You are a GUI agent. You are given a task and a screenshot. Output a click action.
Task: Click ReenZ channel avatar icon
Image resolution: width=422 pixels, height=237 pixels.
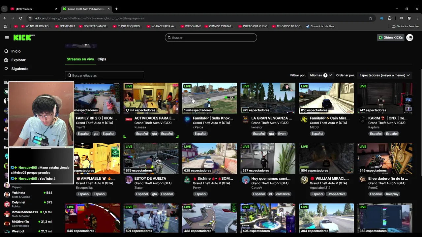(x=362, y=180)
